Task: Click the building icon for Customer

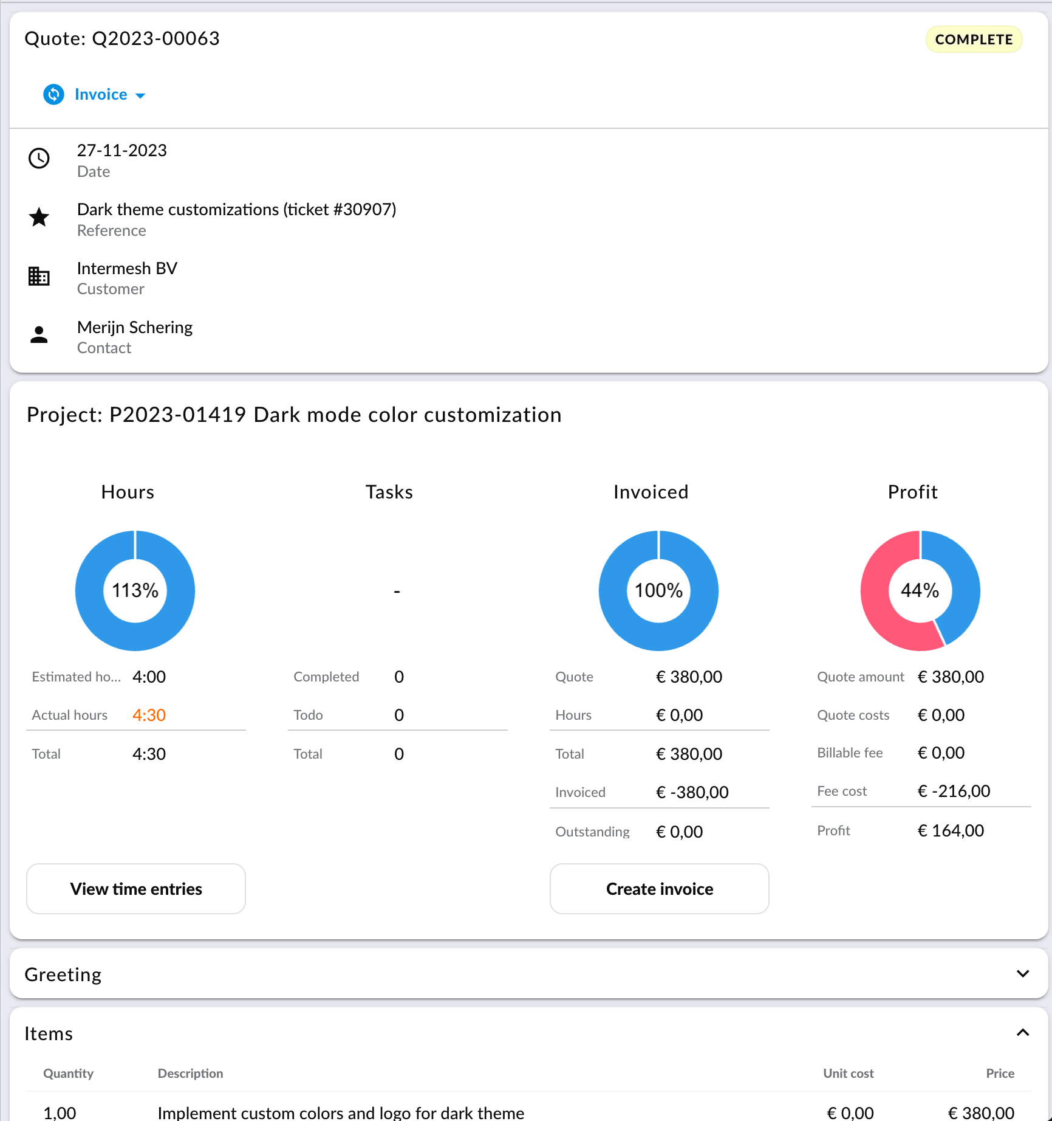Action: coord(39,277)
